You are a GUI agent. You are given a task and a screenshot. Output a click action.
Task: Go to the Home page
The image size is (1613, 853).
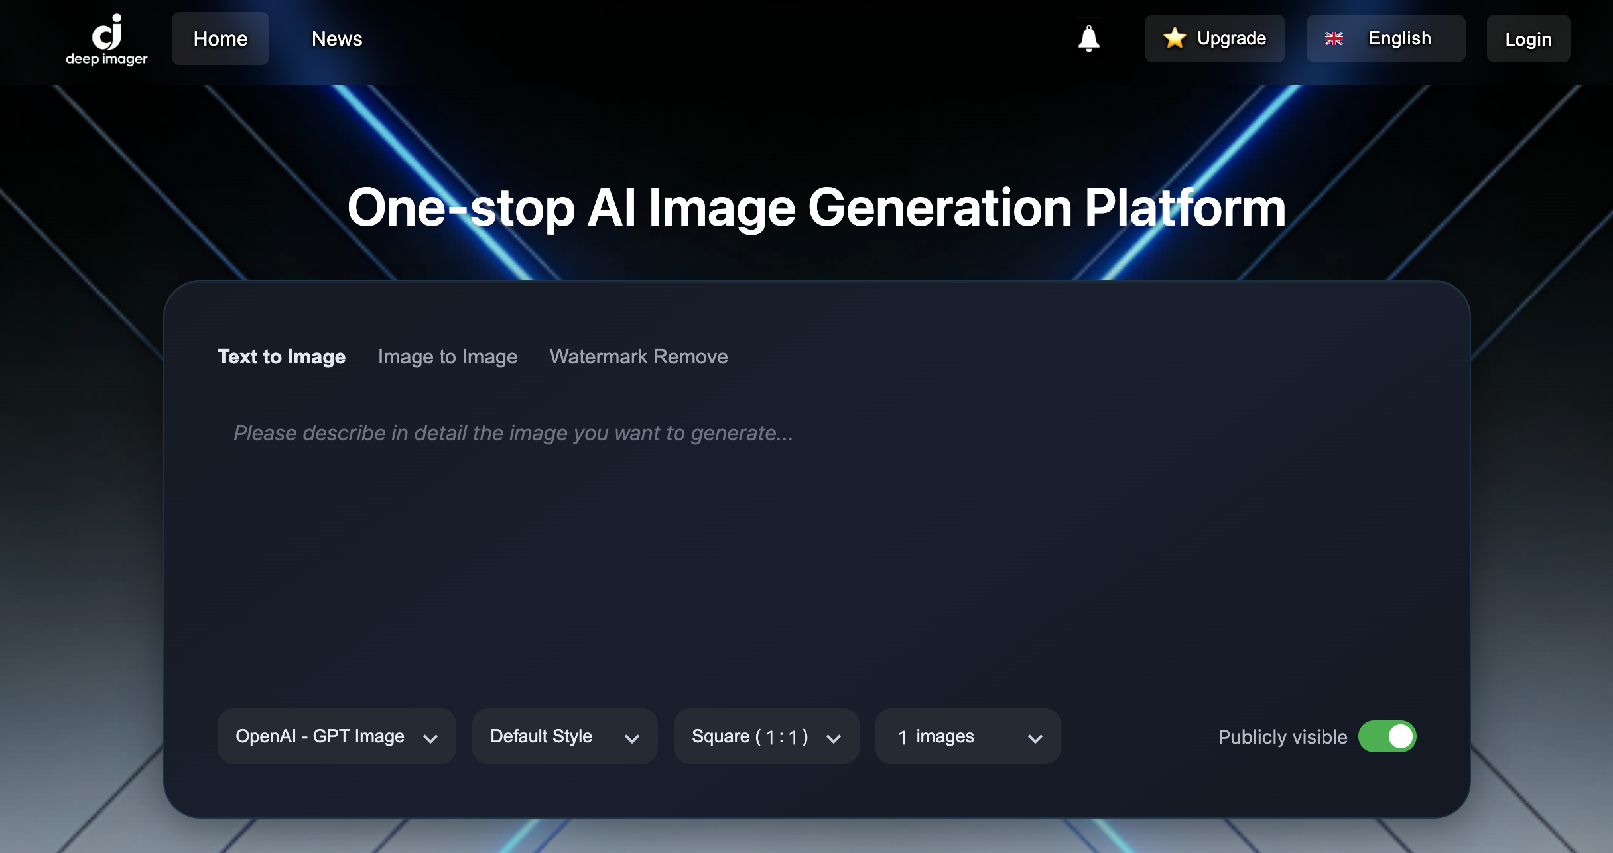220,38
